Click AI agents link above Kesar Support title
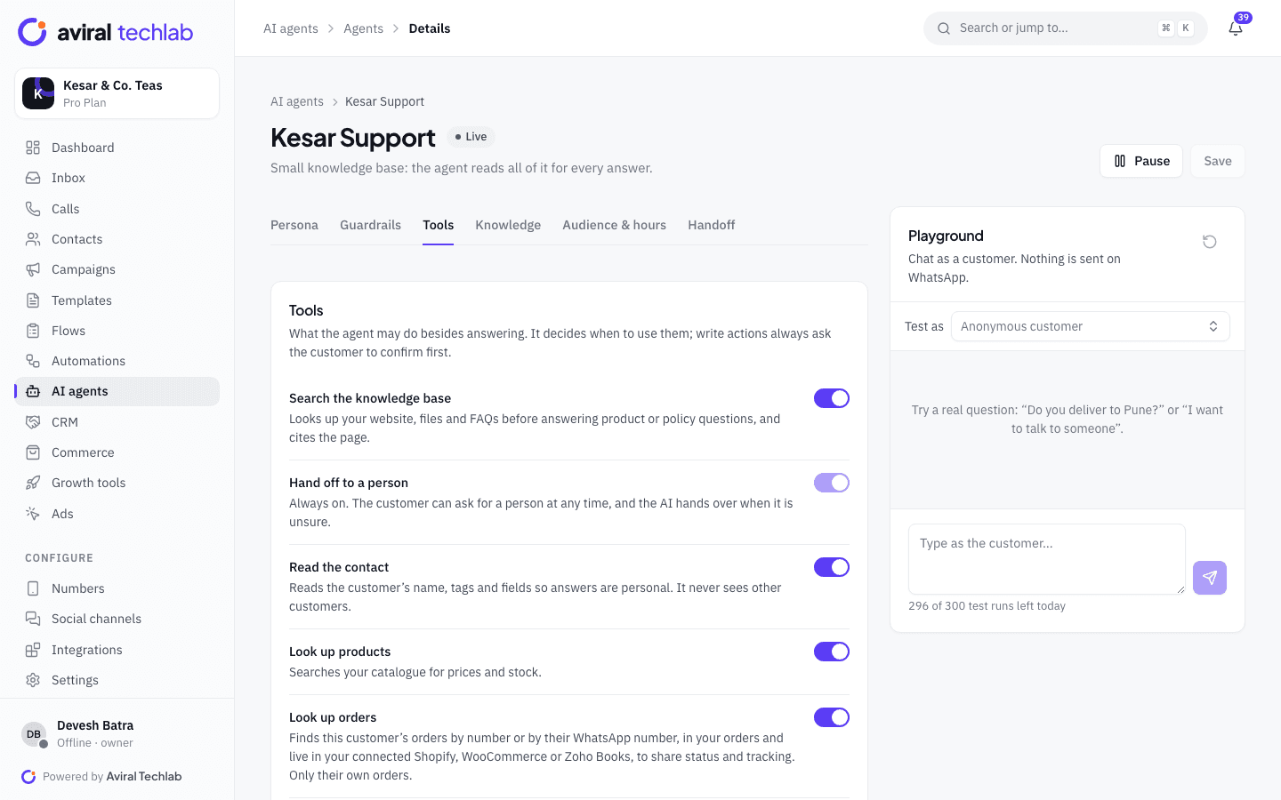Image resolution: width=1281 pixels, height=800 pixels. (x=297, y=101)
